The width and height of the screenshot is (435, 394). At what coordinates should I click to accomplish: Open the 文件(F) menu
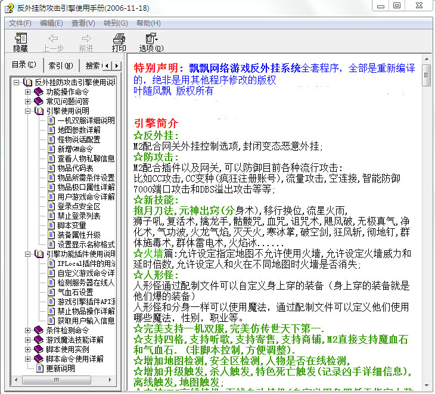pyautogui.click(x=20, y=23)
